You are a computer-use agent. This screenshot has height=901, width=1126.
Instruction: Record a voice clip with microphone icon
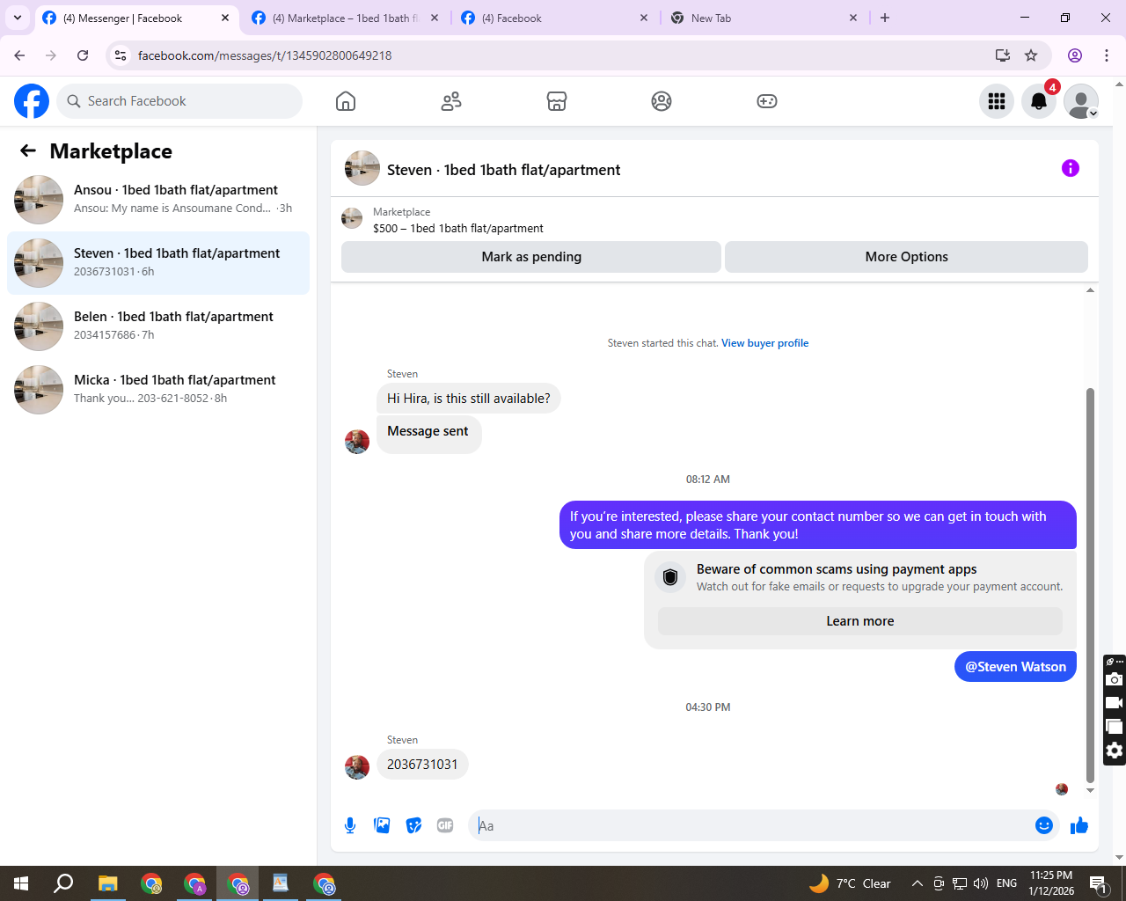tap(350, 825)
